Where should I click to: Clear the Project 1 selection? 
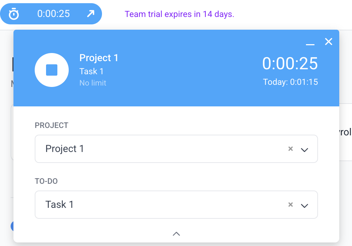click(290, 149)
